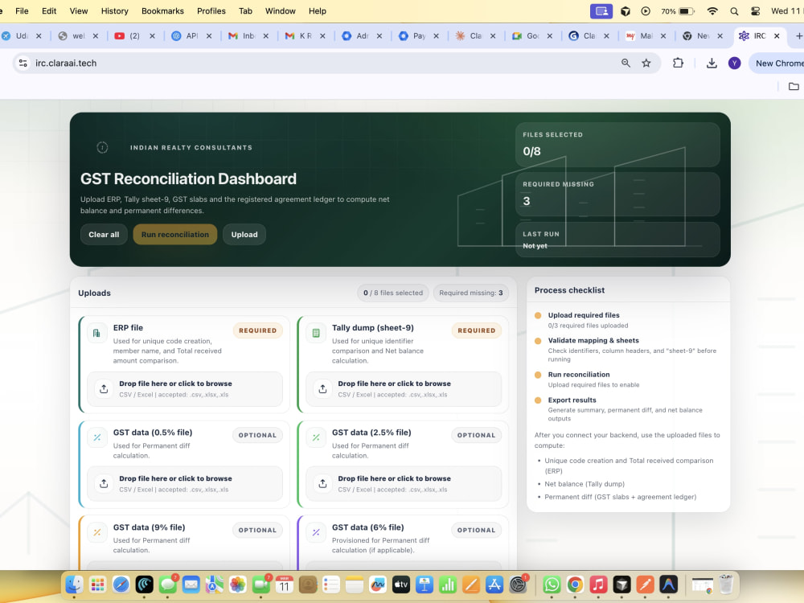
Task: Click Tally dump drop zone to browse
Action: 404,388
